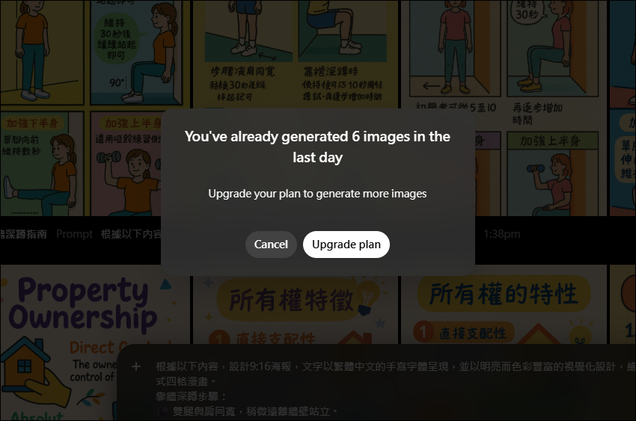Click 'Upgrade your plan to generate more images' text
This screenshot has height=421, width=636.
317,194
